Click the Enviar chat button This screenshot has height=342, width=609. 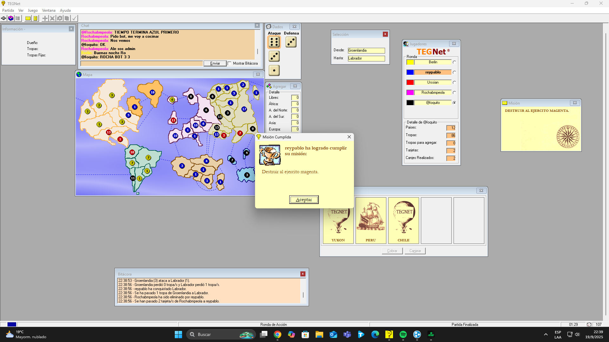click(x=215, y=63)
